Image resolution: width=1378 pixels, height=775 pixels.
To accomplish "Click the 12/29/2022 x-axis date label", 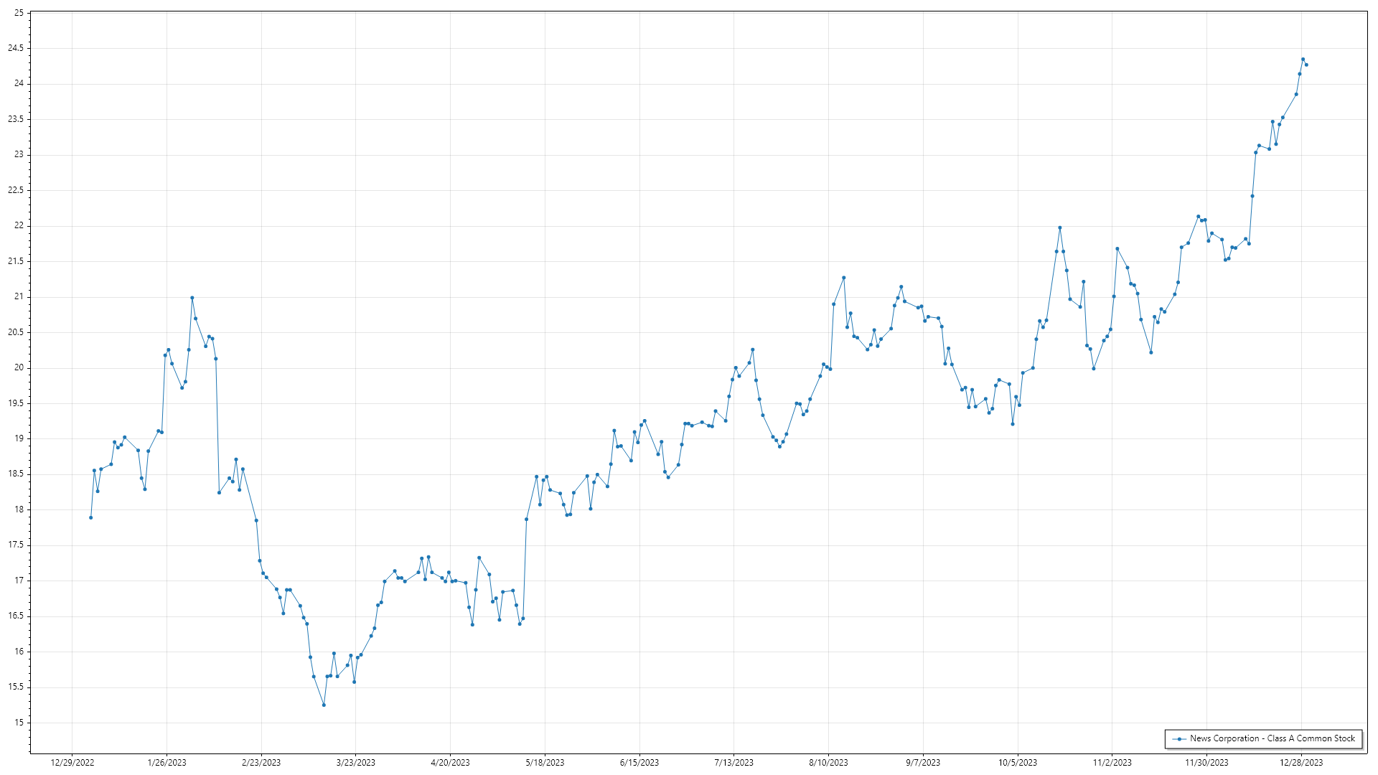I will [72, 763].
